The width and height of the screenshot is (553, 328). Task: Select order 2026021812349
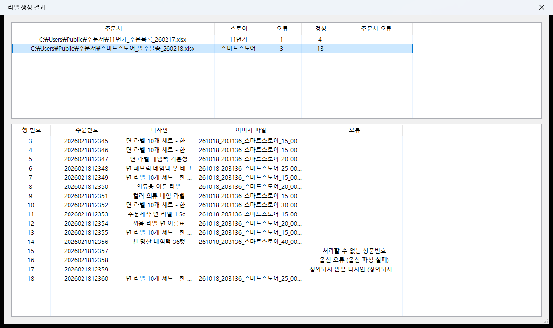86,178
